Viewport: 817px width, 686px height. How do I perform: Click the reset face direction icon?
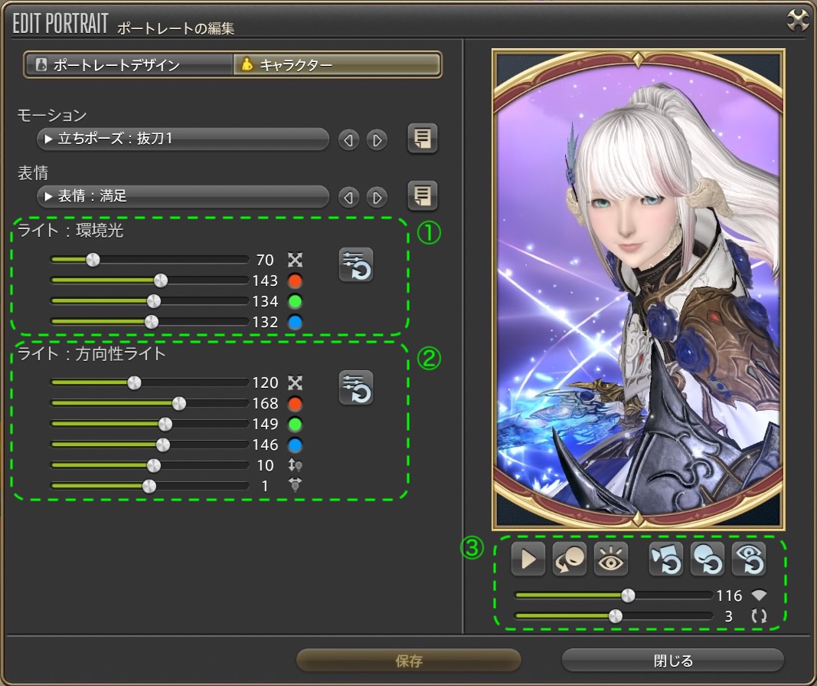click(707, 560)
